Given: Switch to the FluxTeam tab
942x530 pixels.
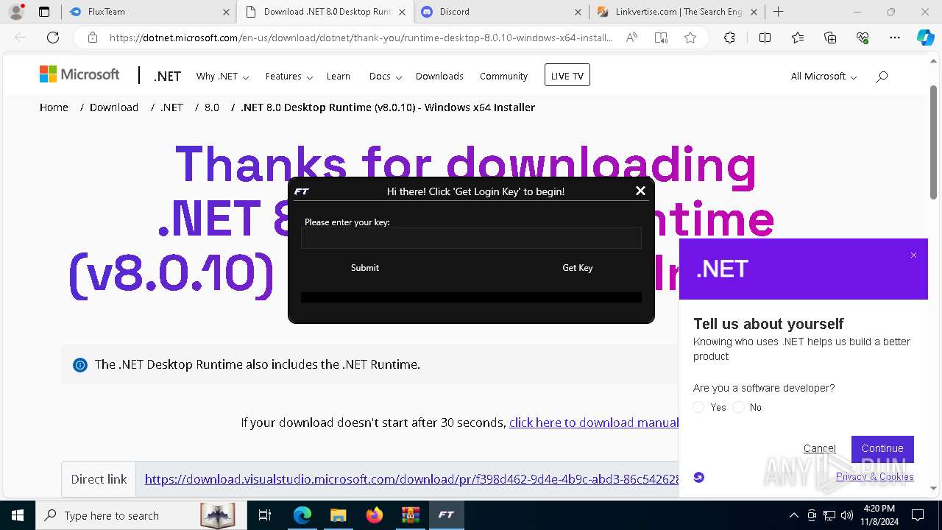Looking at the screenshot, I should 149,12.
